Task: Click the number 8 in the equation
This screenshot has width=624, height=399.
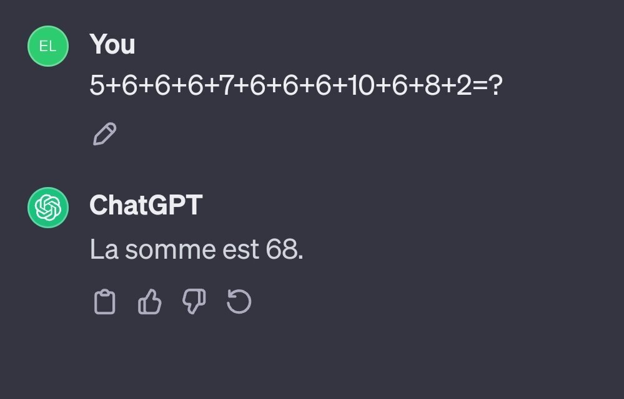Action: 432,85
